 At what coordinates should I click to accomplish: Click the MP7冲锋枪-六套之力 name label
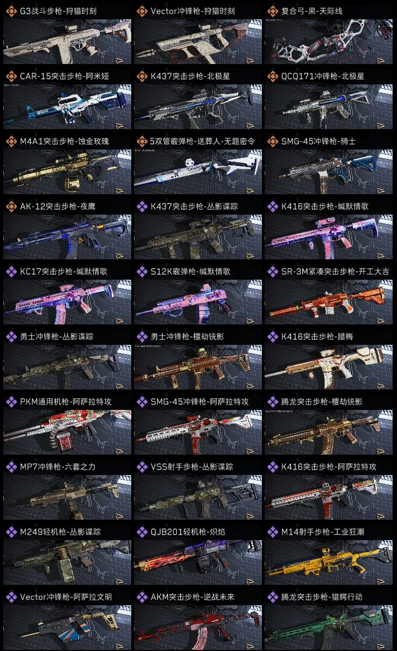[57, 467]
